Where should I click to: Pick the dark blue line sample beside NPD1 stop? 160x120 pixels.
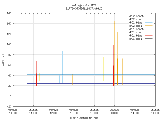click(x=149, y=32)
